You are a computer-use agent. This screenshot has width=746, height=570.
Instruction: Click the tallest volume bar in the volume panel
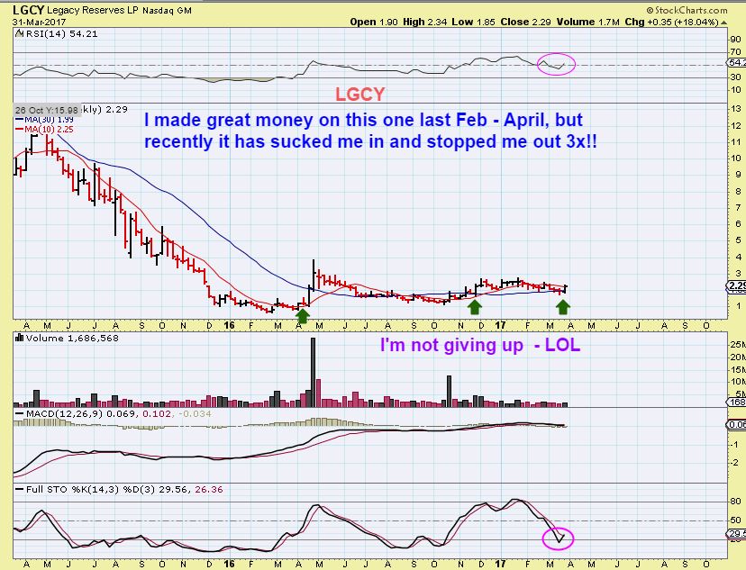point(313,372)
